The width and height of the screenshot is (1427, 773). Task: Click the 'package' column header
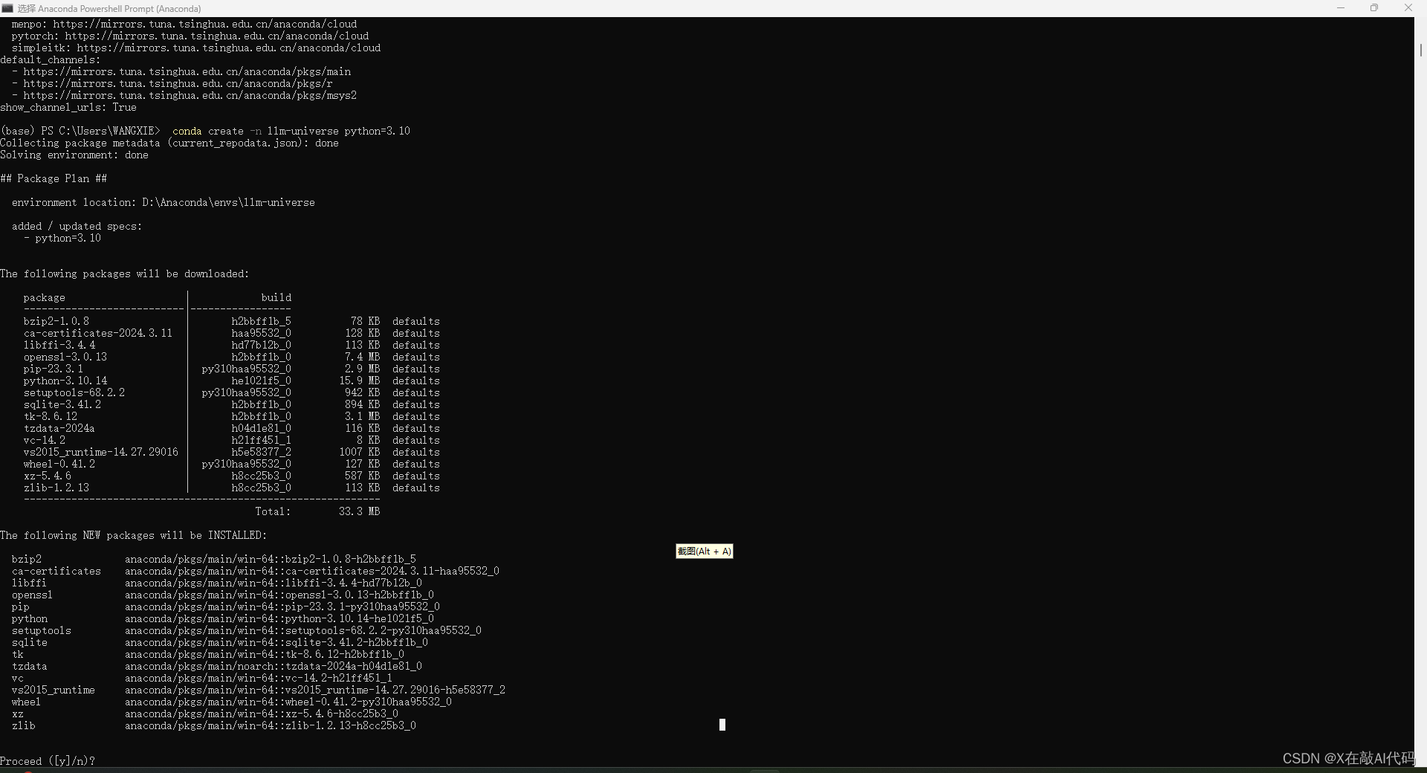[x=45, y=297]
